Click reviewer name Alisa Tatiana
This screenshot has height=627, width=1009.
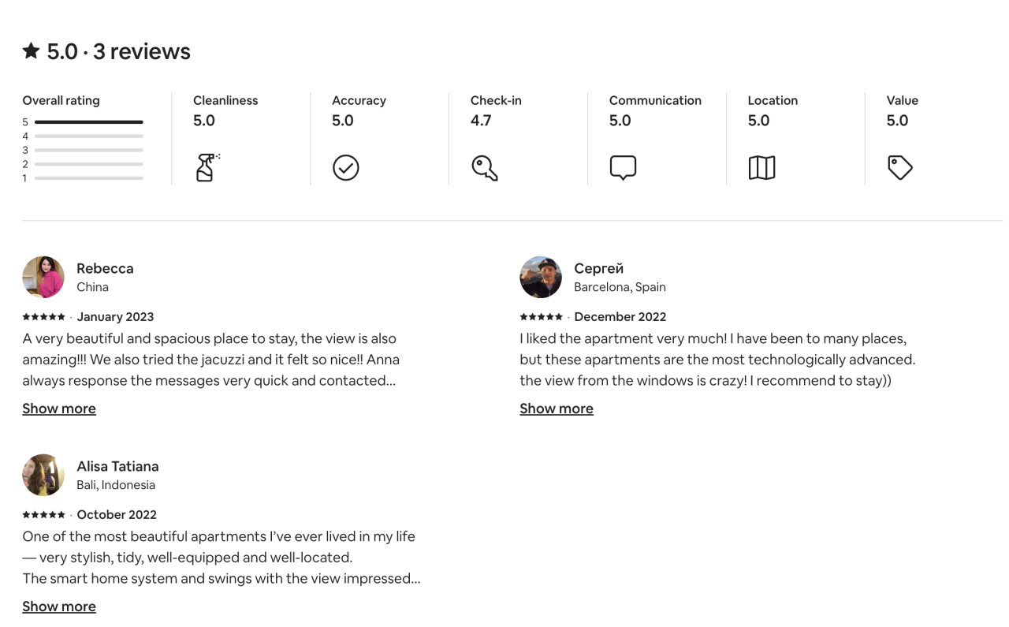click(117, 466)
